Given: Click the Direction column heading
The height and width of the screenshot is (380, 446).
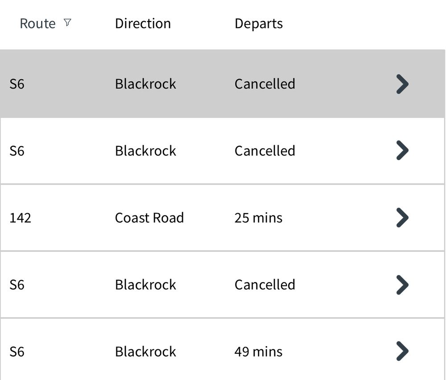Looking at the screenshot, I should (143, 23).
